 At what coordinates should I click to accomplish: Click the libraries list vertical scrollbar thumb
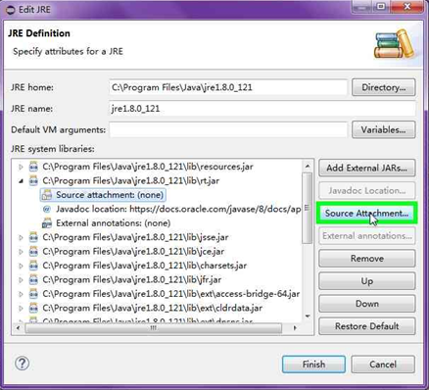tap(308, 208)
